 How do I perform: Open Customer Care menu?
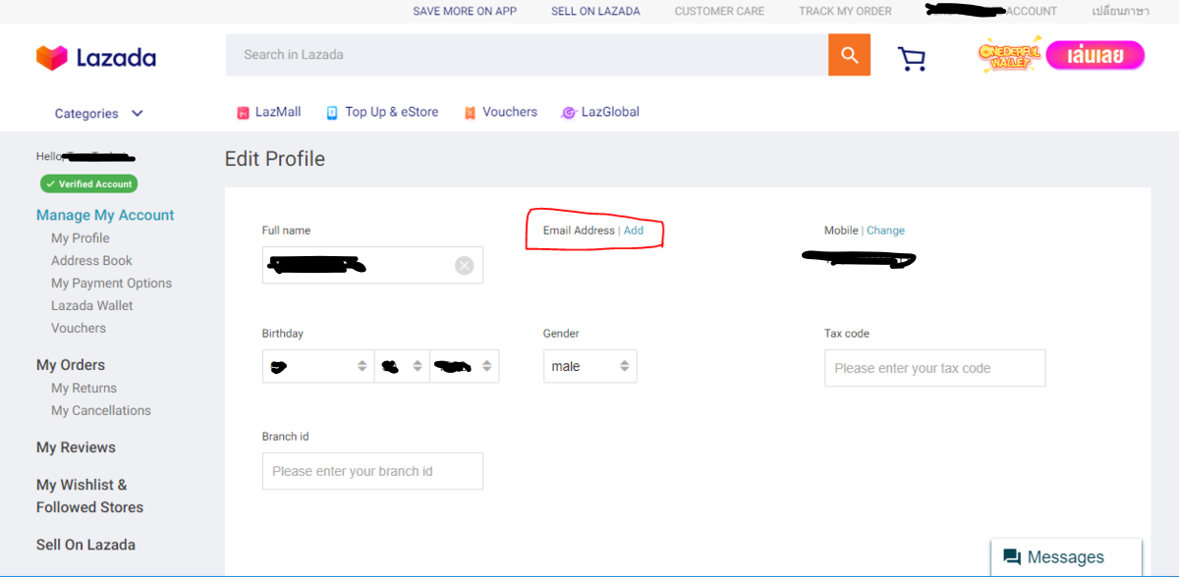click(719, 12)
